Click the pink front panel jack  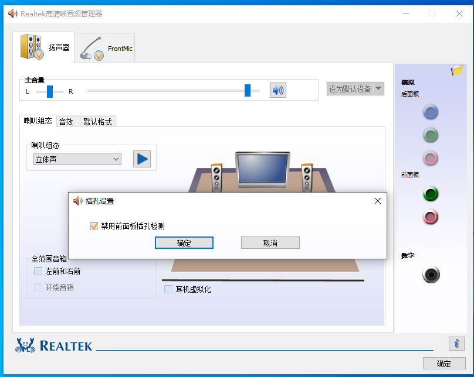pyautogui.click(x=431, y=217)
